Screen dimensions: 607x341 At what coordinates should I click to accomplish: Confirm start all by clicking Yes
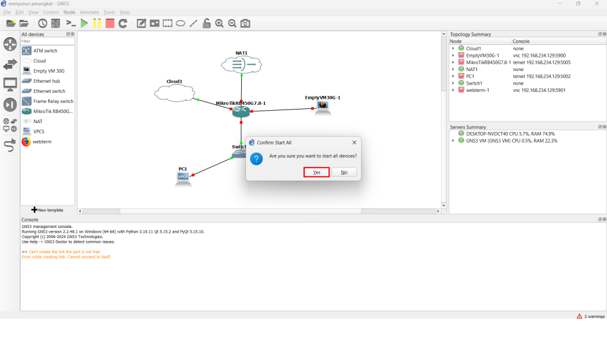317,172
